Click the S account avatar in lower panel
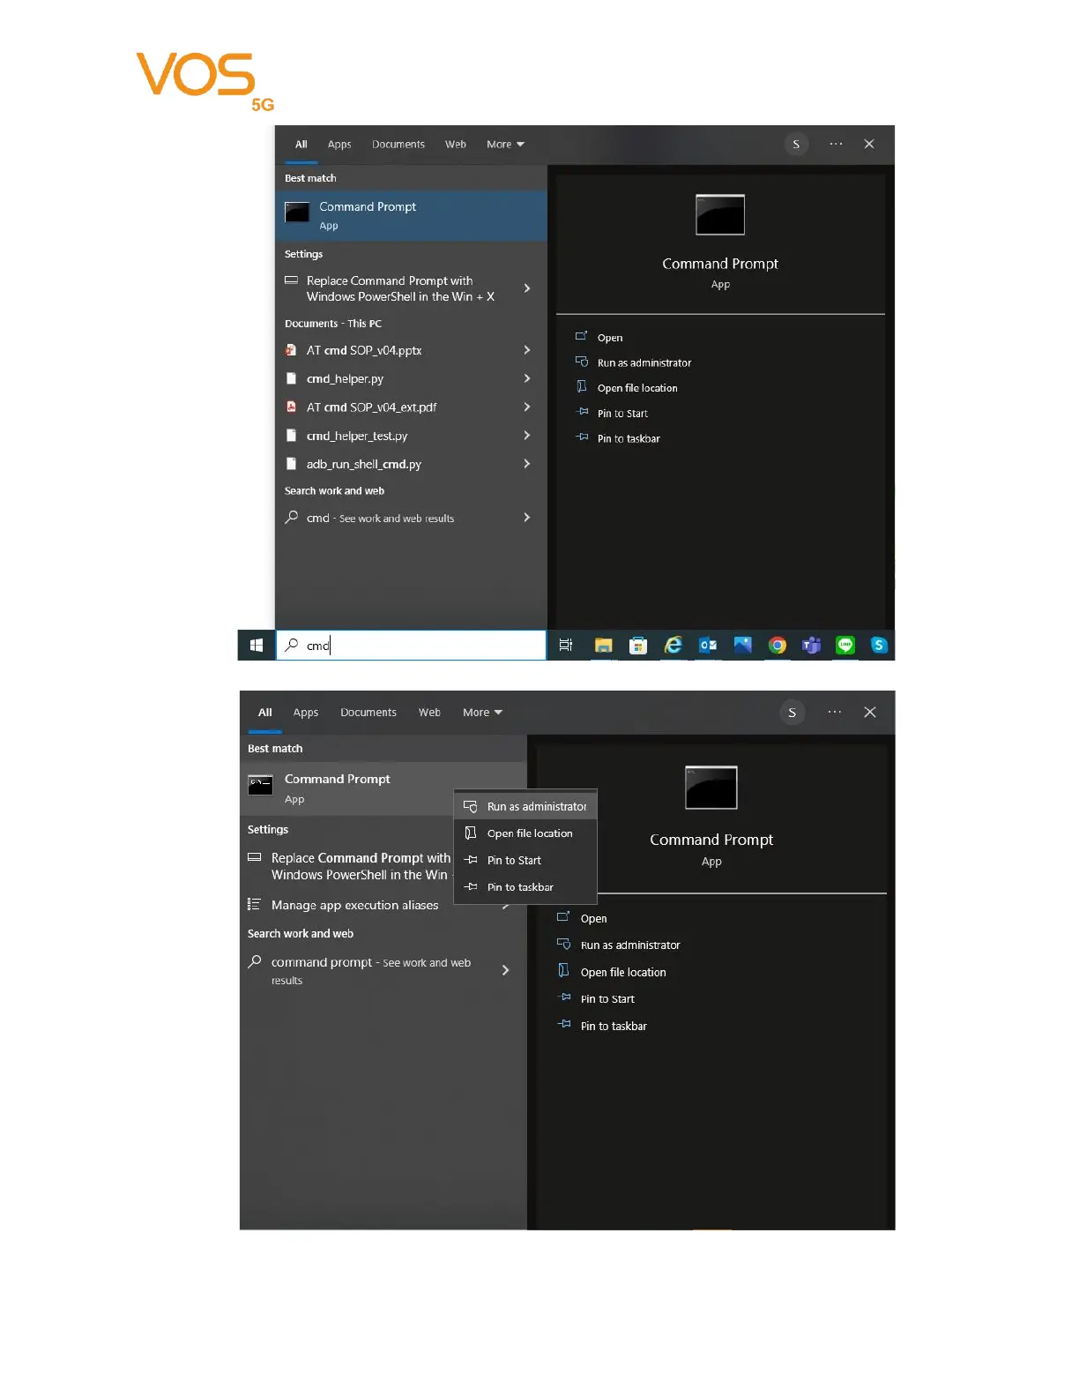1079x1397 pixels. (793, 713)
